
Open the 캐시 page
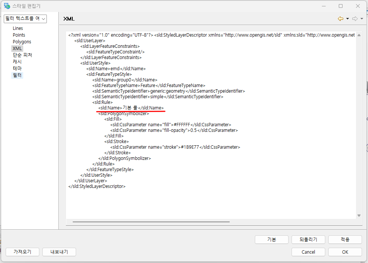(x=17, y=62)
